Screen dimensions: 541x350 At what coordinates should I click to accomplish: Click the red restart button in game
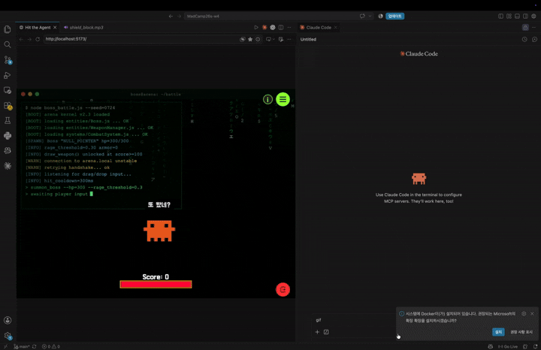283,290
